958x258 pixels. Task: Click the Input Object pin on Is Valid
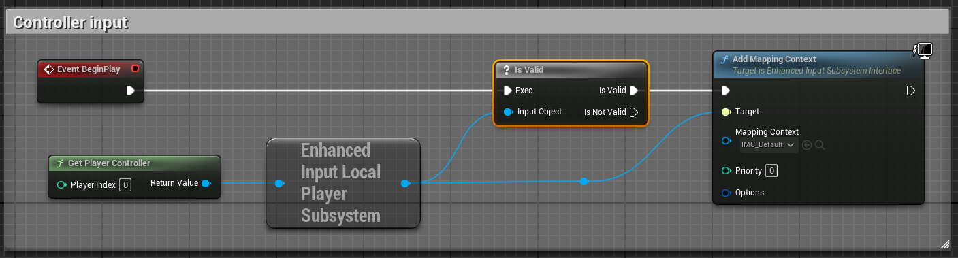pyautogui.click(x=508, y=112)
